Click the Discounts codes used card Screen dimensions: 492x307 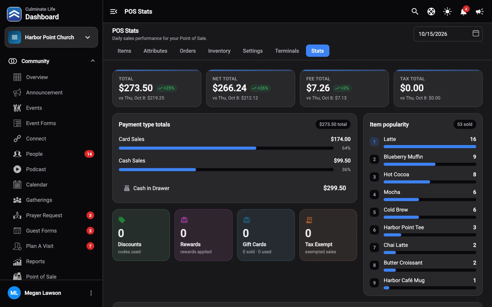coord(141,235)
